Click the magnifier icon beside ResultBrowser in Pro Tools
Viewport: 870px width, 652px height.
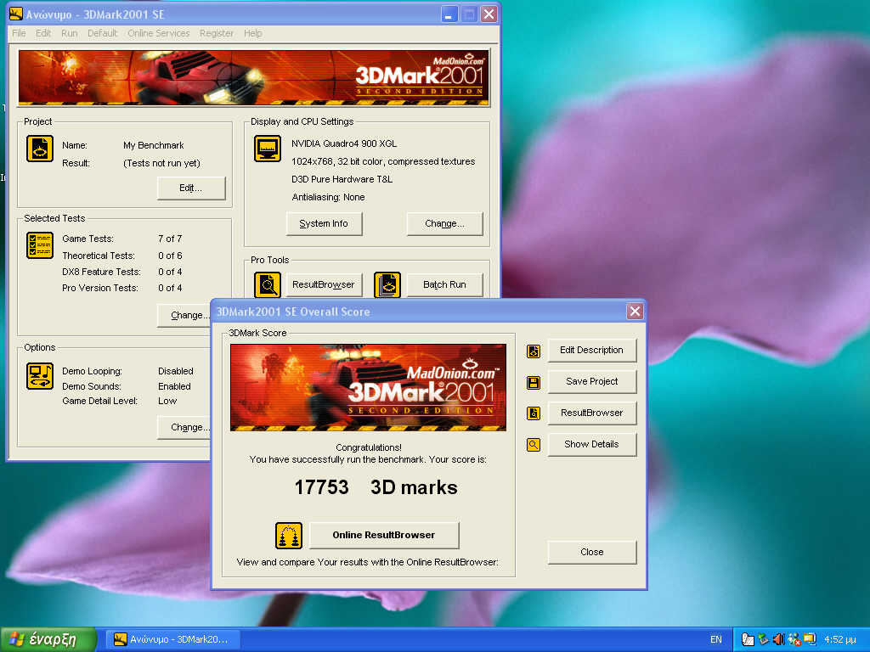pos(267,285)
